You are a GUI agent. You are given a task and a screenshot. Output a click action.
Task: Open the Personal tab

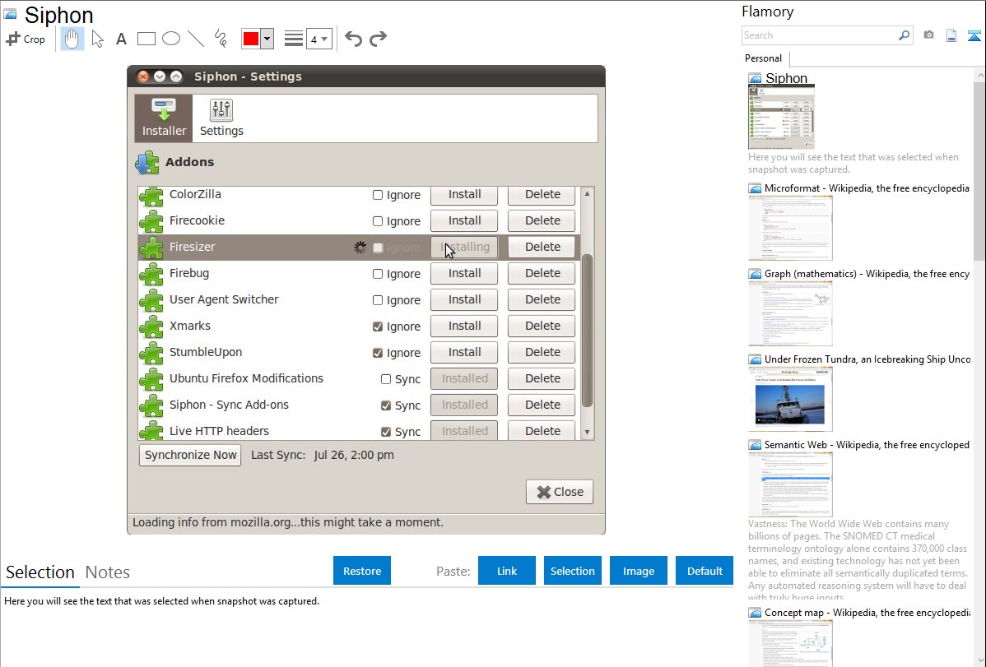[x=764, y=58]
